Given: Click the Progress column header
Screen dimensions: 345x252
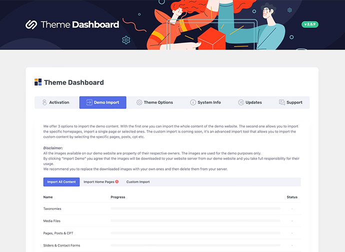Looking at the screenshot, I should click(x=118, y=197).
